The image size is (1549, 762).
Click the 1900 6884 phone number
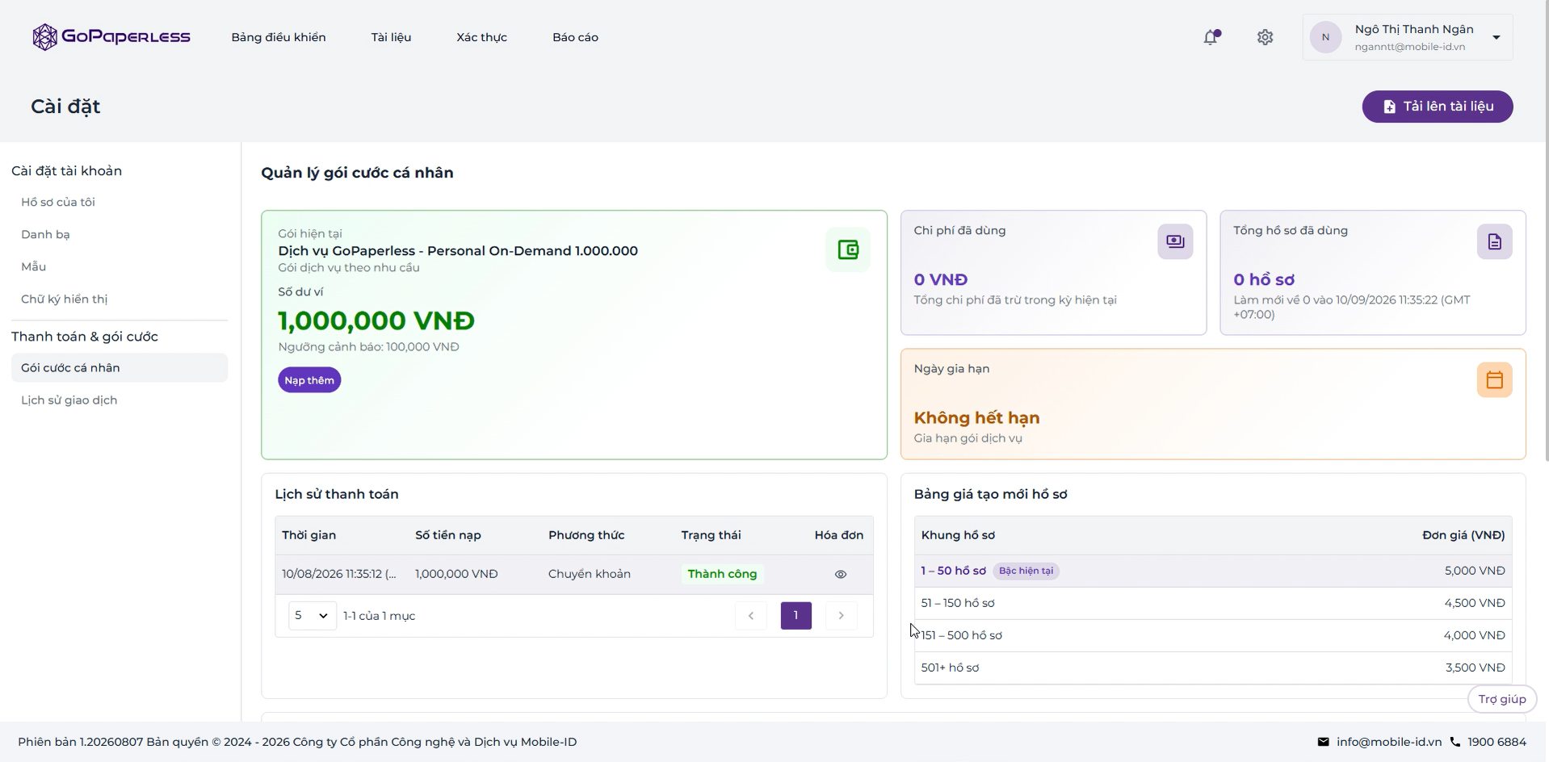[1497, 742]
